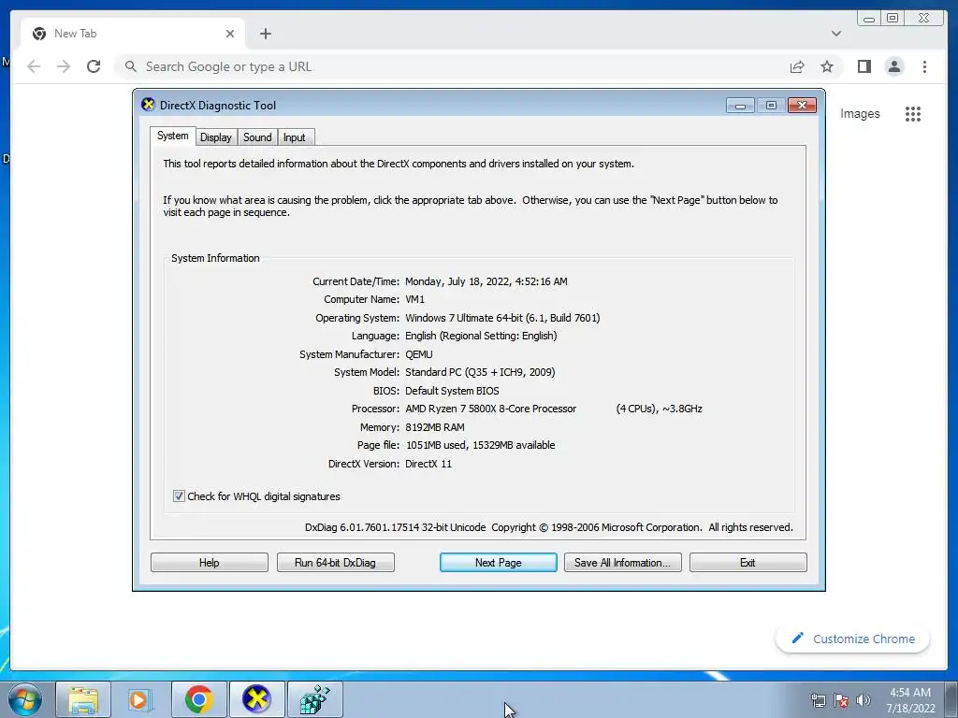Click Save All Information button
The width and height of the screenshot is (958, 718).
[622, 562]
